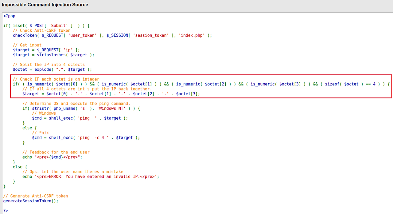Click the stristr php_uname 'Windows NT' line

[81, 109]
